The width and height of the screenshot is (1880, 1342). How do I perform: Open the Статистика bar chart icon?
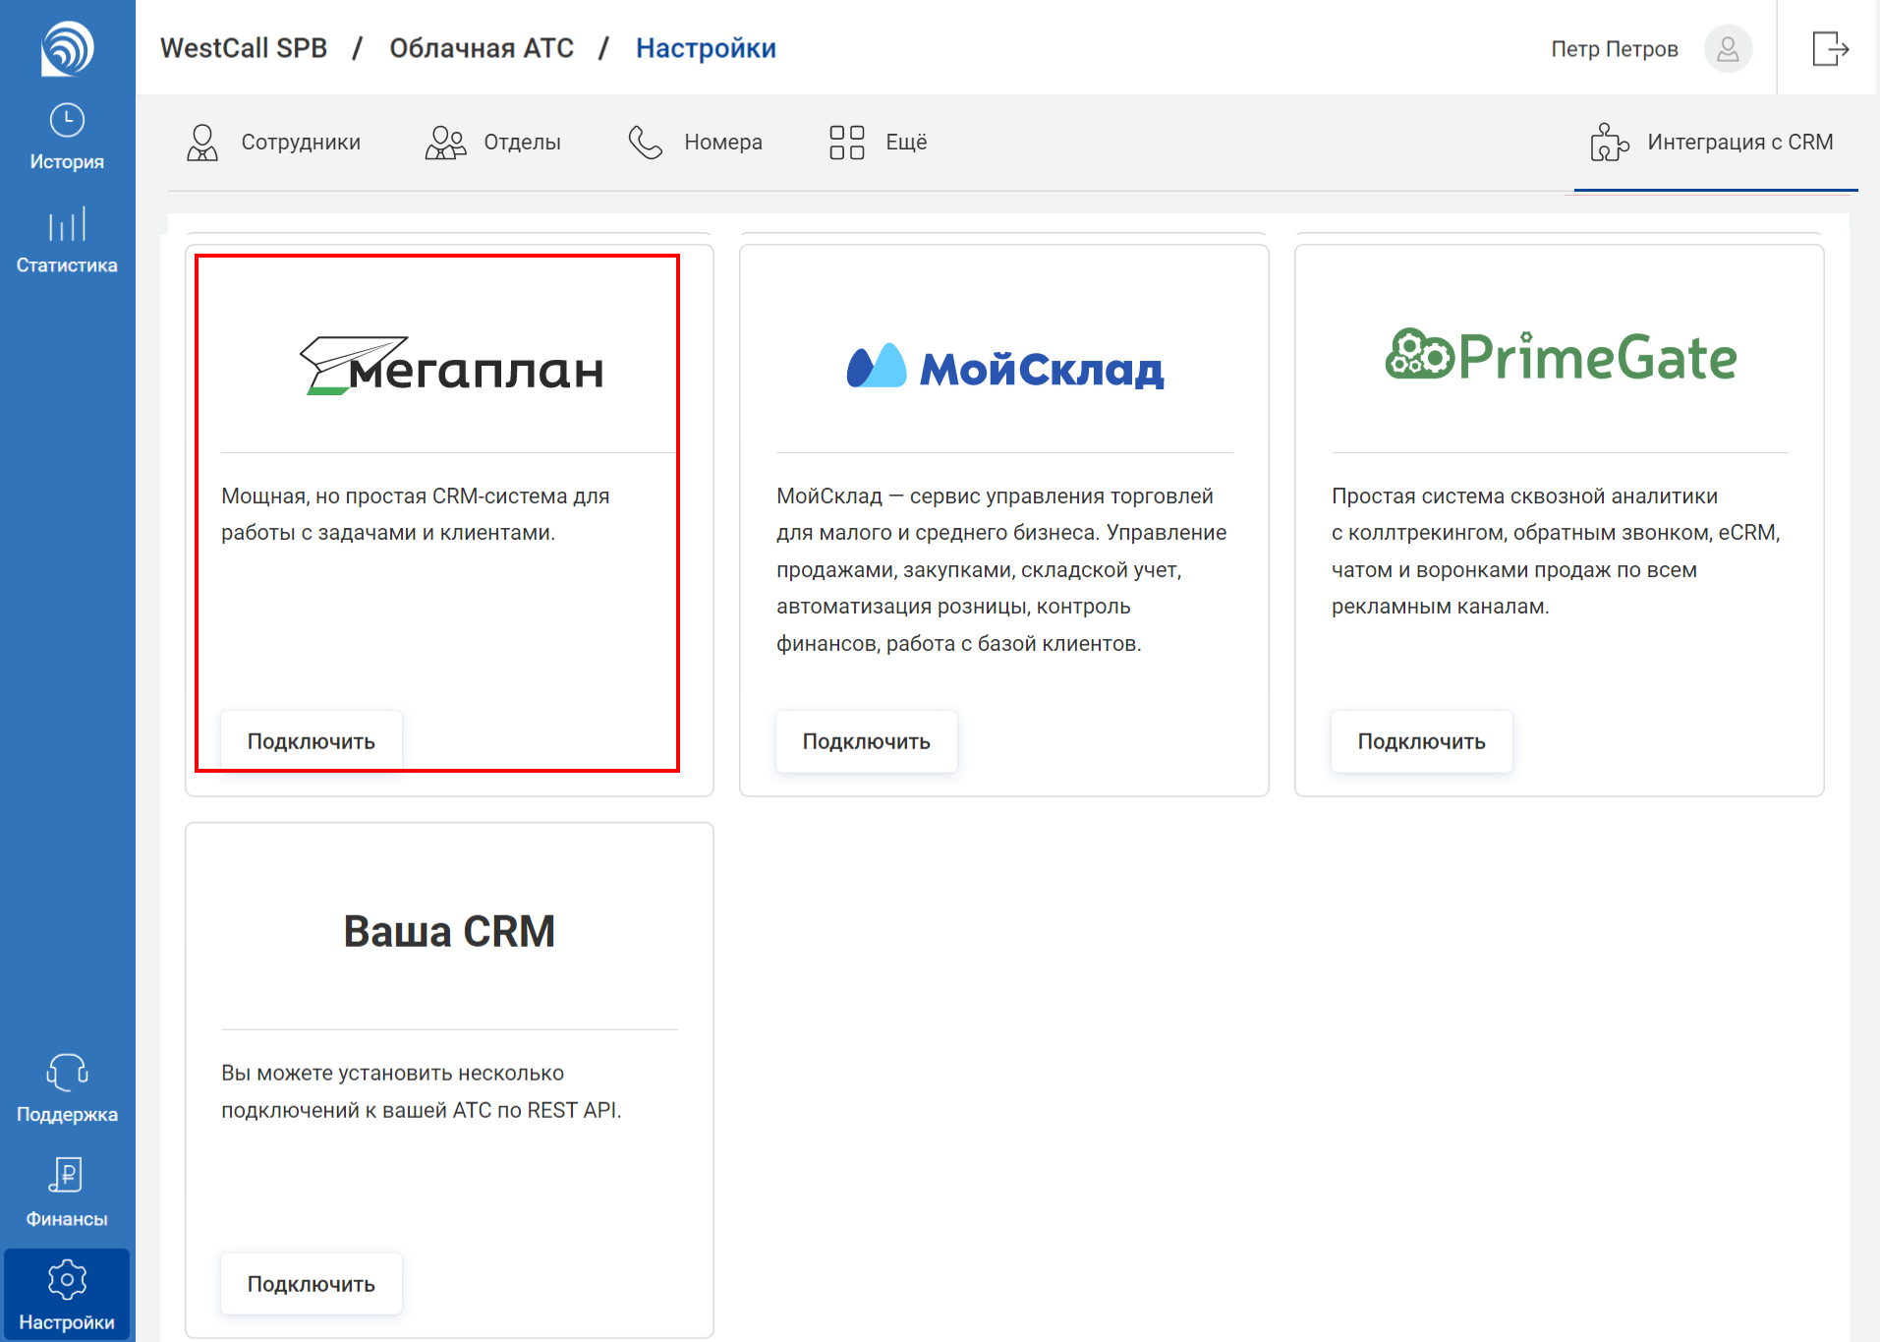(x=67, y=224)
